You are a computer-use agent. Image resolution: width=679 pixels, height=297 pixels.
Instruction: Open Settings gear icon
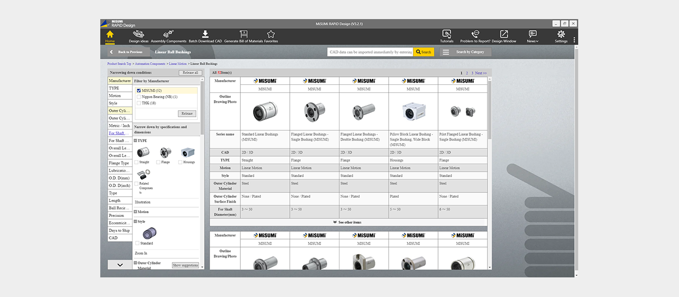point(561,34)
